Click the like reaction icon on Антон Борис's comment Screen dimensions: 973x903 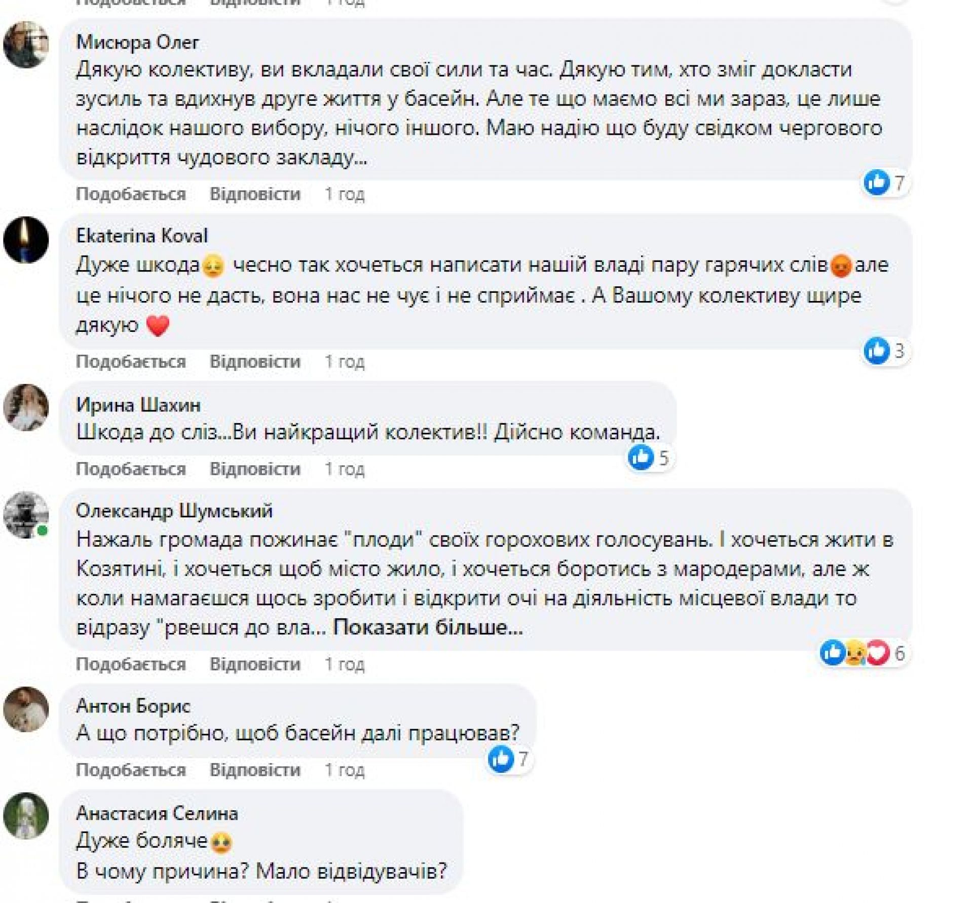coord(501,759)
